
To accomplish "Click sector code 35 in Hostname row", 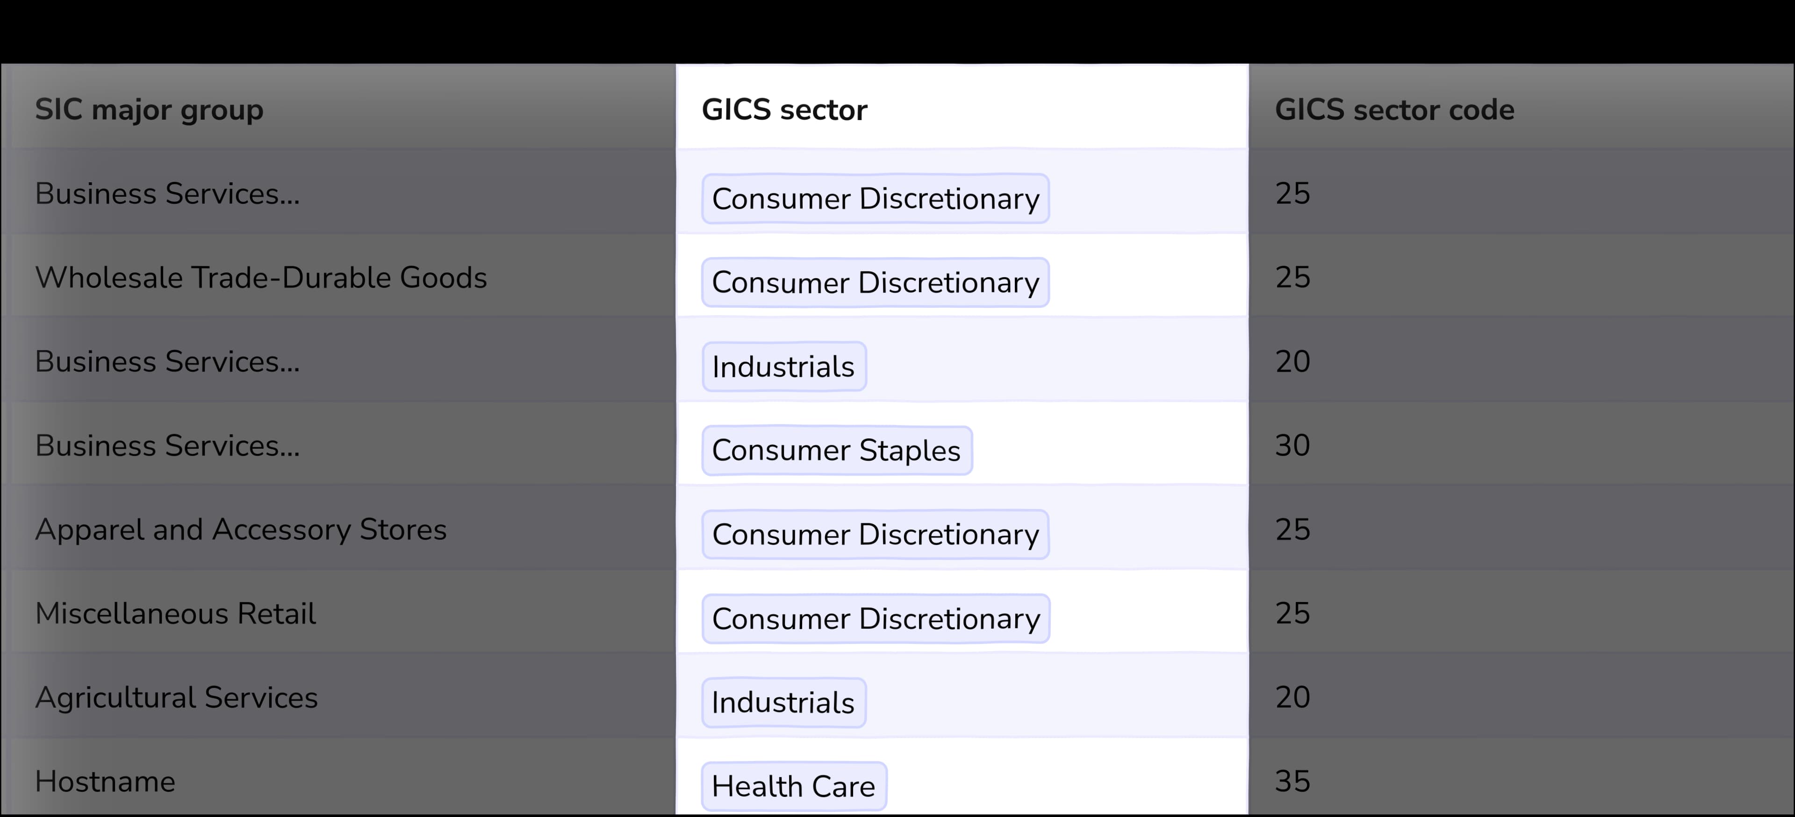I will tap(1292, 781).
